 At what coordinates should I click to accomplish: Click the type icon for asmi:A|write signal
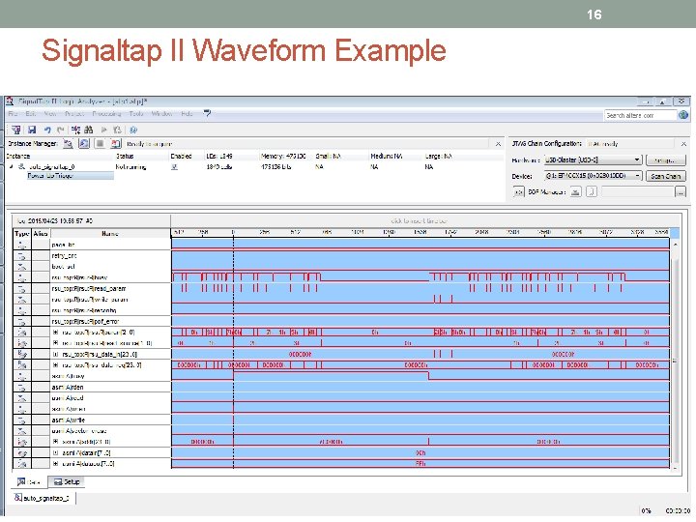coord(21,420)
